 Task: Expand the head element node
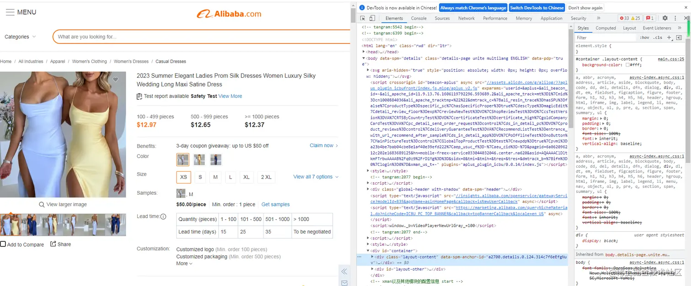364,52
